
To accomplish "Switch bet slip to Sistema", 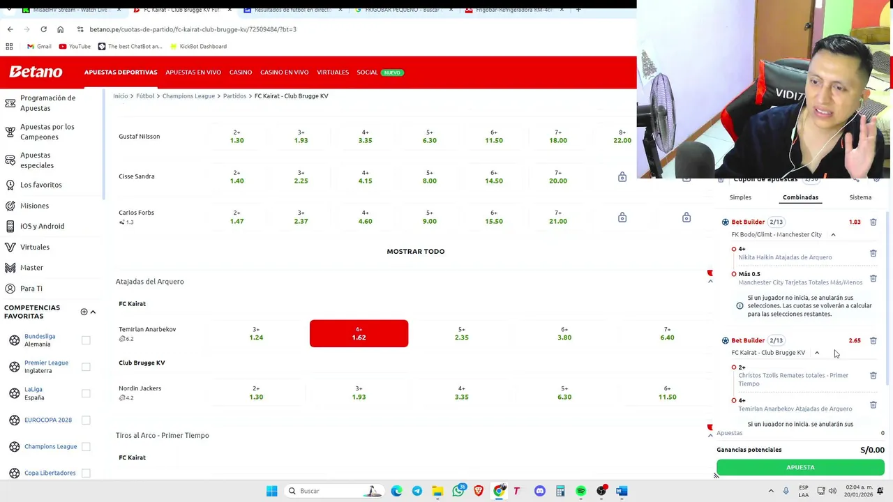I will coord(860,197).
